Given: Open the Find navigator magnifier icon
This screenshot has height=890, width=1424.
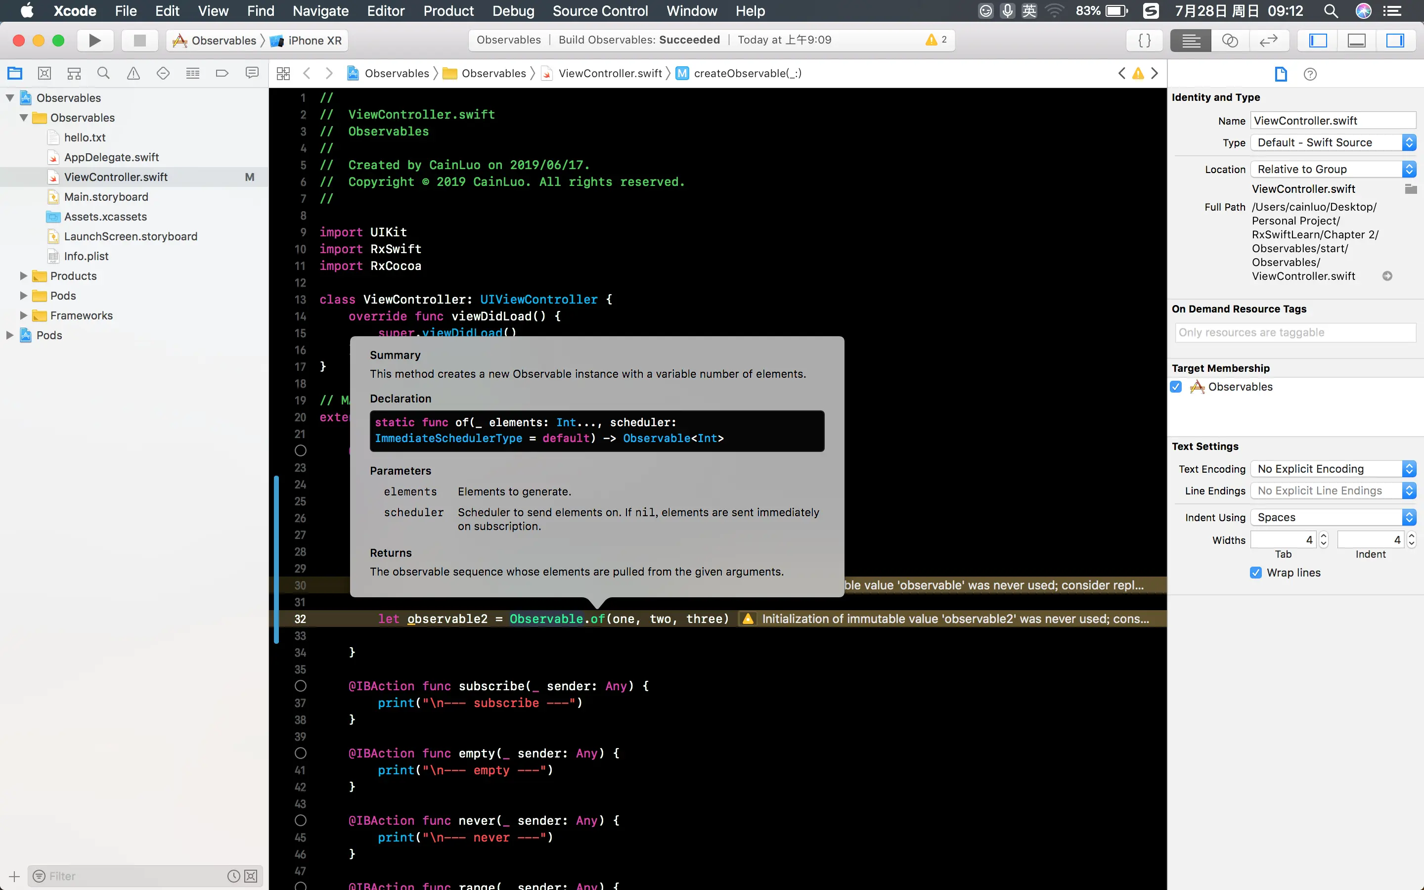Looking at the screenshot, I should [x=103, y=73].
